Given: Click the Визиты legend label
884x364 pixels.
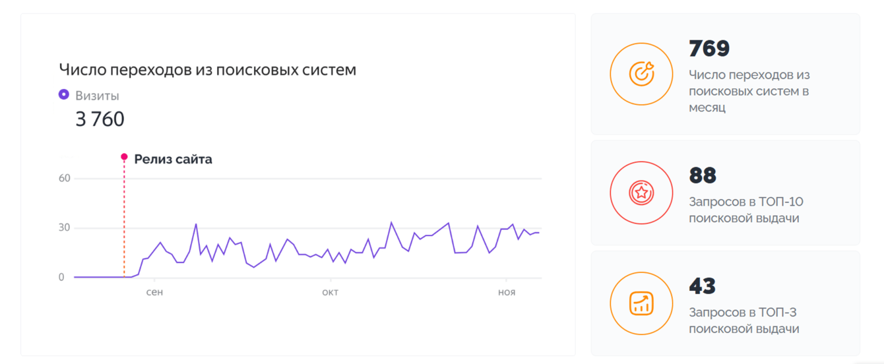Looking at the screenshot, I should click(97, 96).
